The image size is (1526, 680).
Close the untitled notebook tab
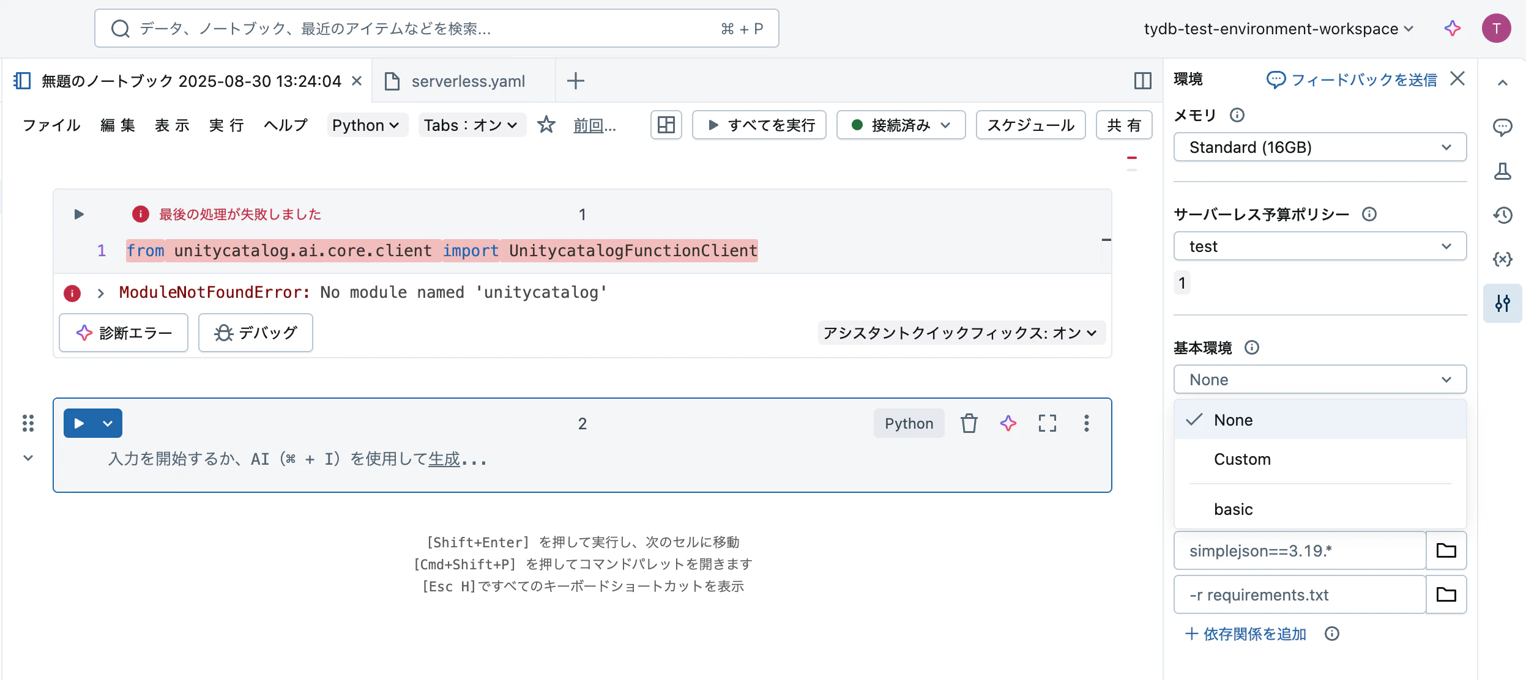[x=357, y=81]
